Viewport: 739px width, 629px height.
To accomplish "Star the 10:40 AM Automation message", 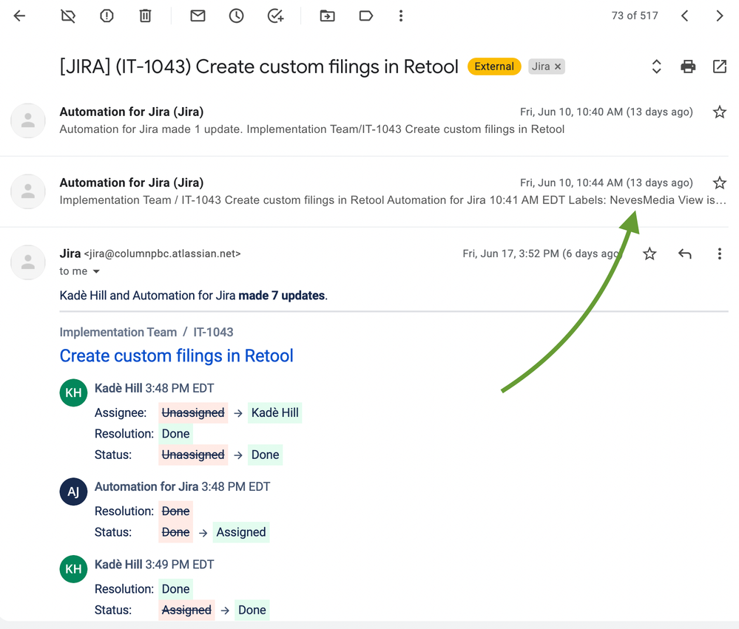I will [x=720, y=112].
